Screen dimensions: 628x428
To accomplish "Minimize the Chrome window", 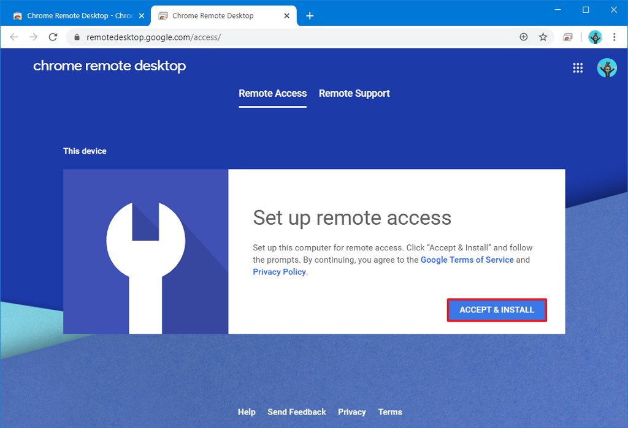I will click(x=557, y=10).
